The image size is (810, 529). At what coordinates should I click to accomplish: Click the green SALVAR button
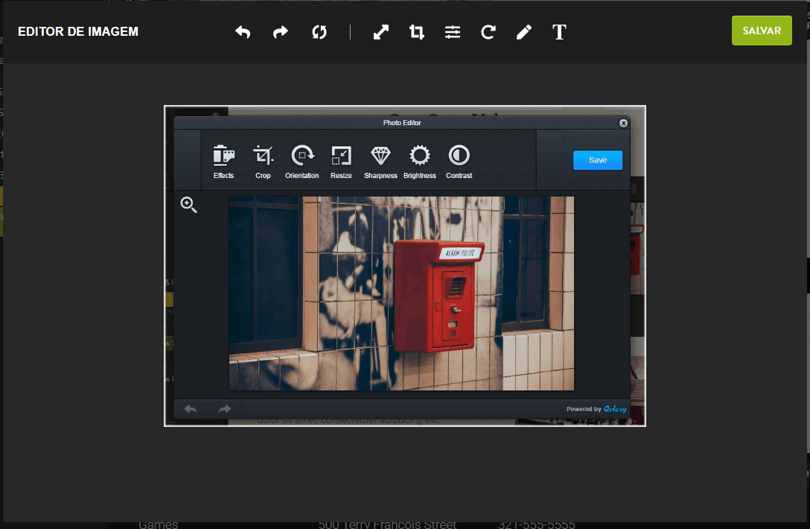point(762,31)
